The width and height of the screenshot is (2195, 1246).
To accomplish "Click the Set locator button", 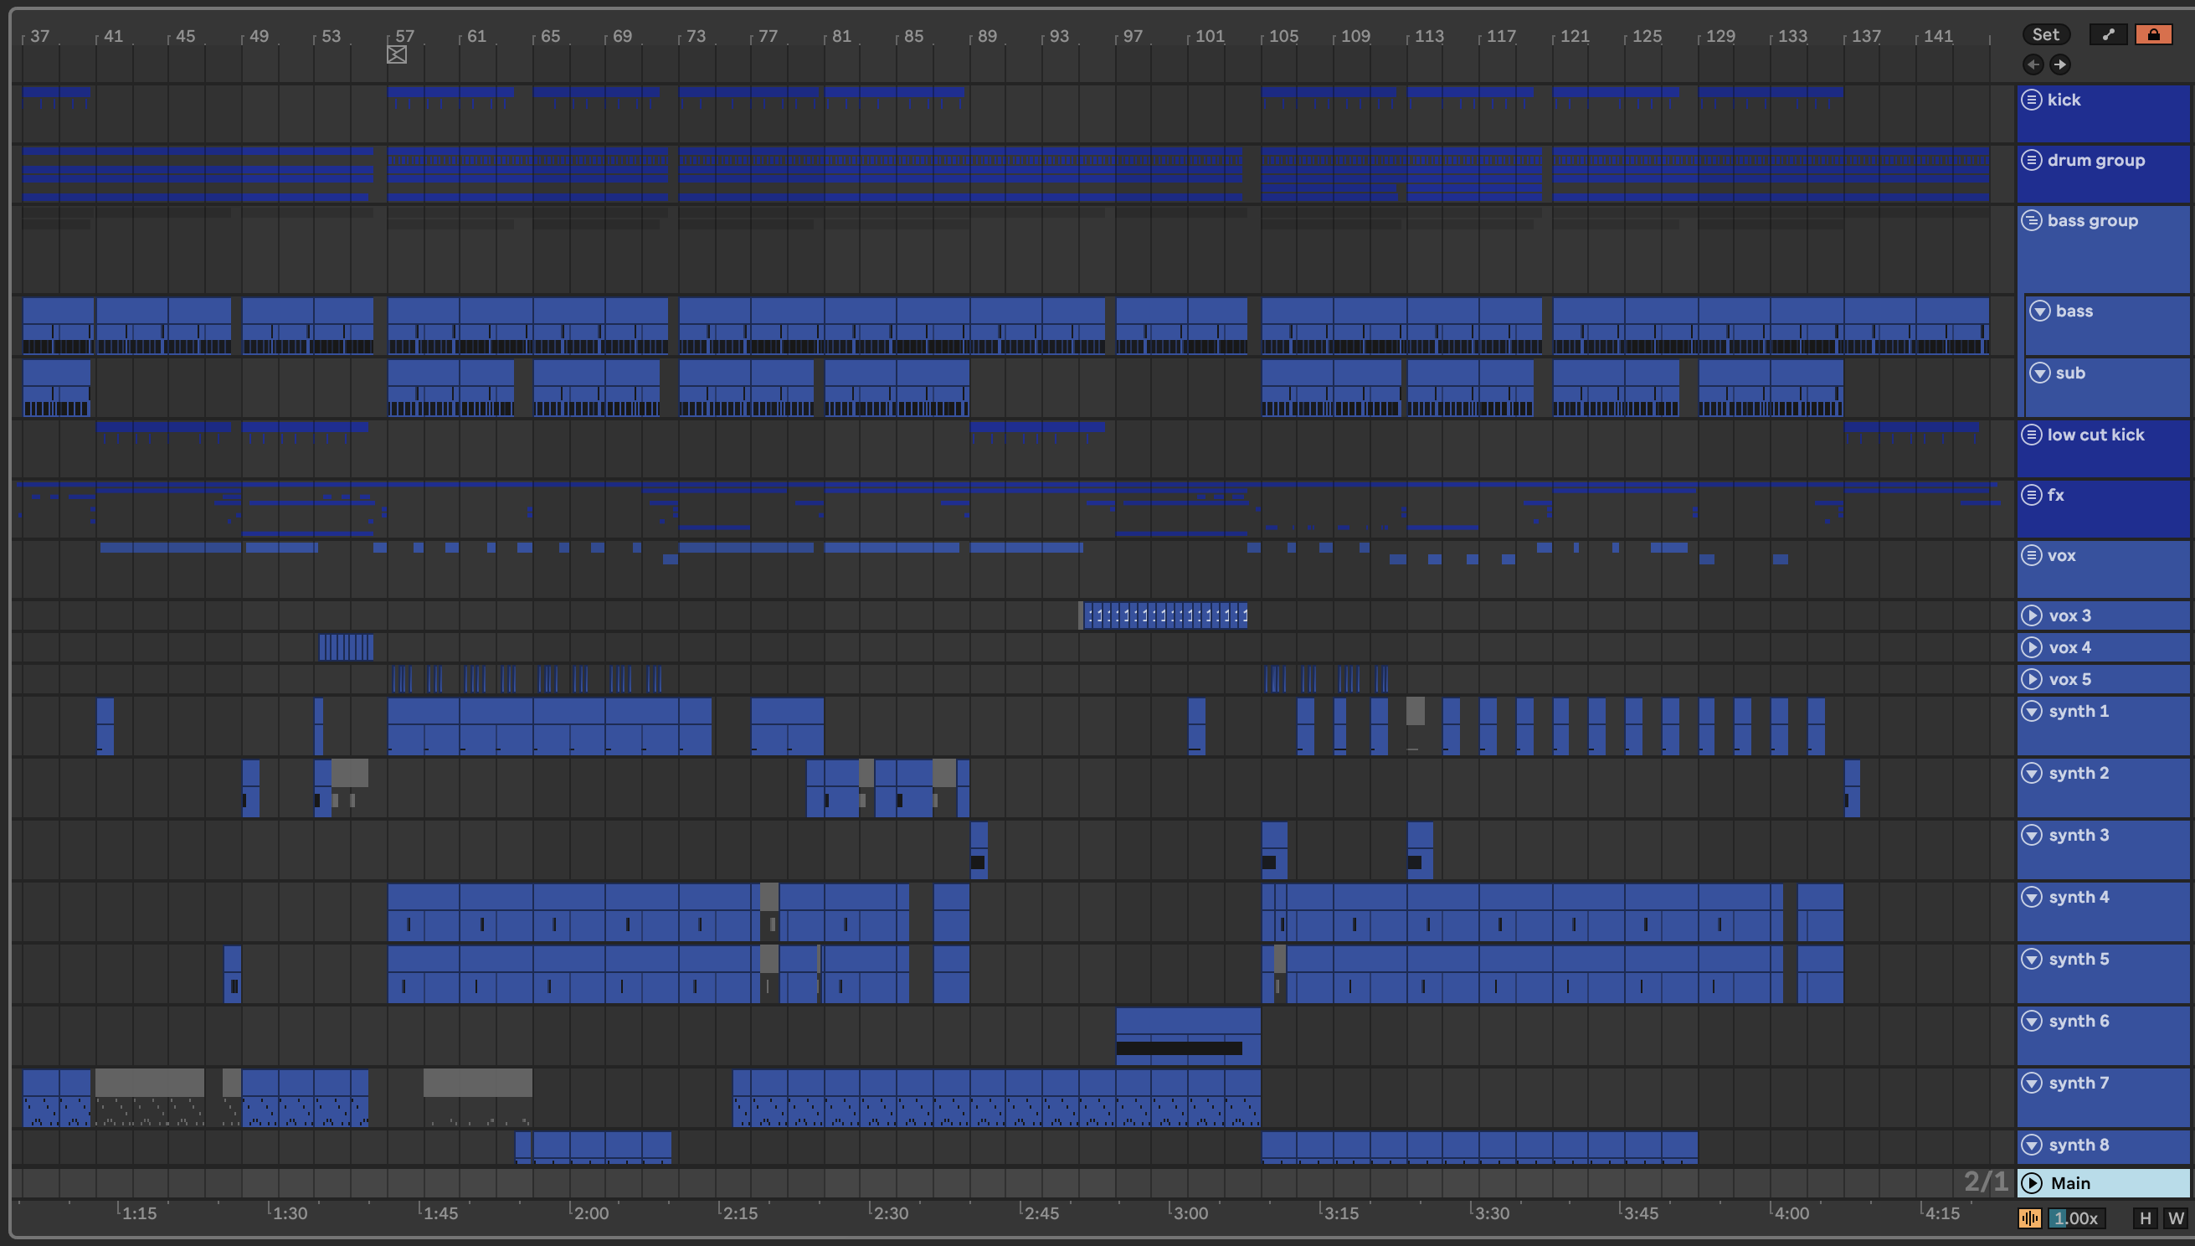I will tap(2045, 34).
